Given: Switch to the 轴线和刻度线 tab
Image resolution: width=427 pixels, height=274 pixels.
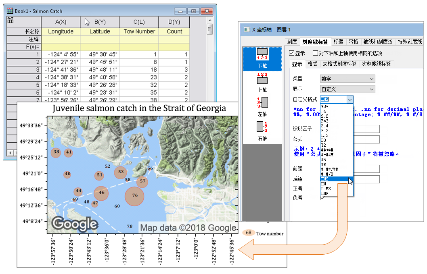Looking at the screenshot, I should (x=378, y=42).
